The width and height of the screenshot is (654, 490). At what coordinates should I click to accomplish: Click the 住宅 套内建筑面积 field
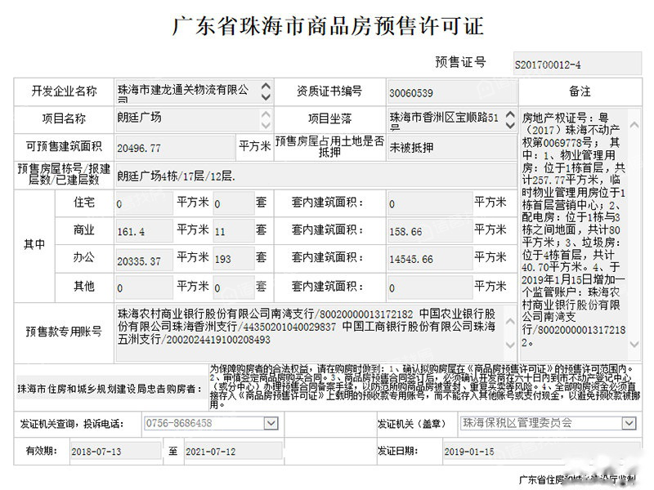(x=430, y=203)
